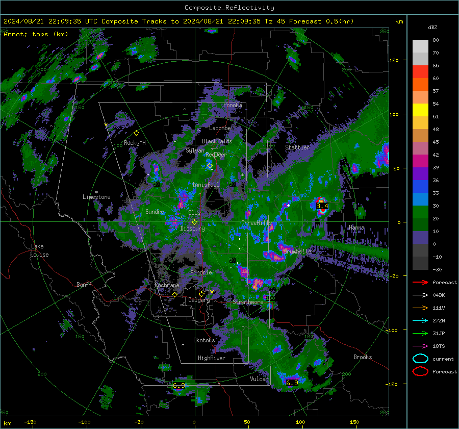The image size is (459, 429).
Task: Click the yellow diamond marker above Calgary
Action: pyautogui.click(x=201, y=294)
